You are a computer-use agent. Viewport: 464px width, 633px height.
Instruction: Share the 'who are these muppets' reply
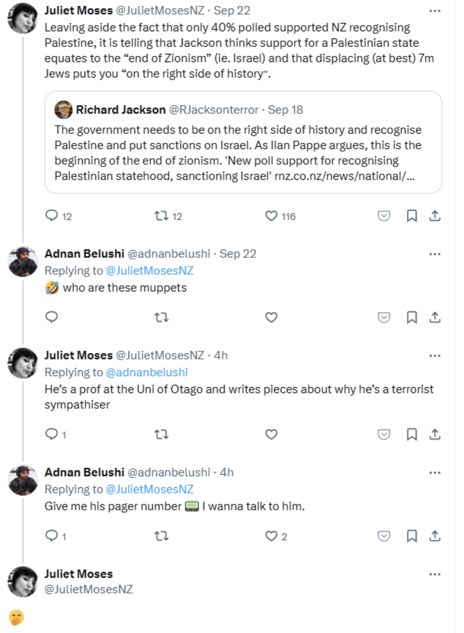(435, 317)
